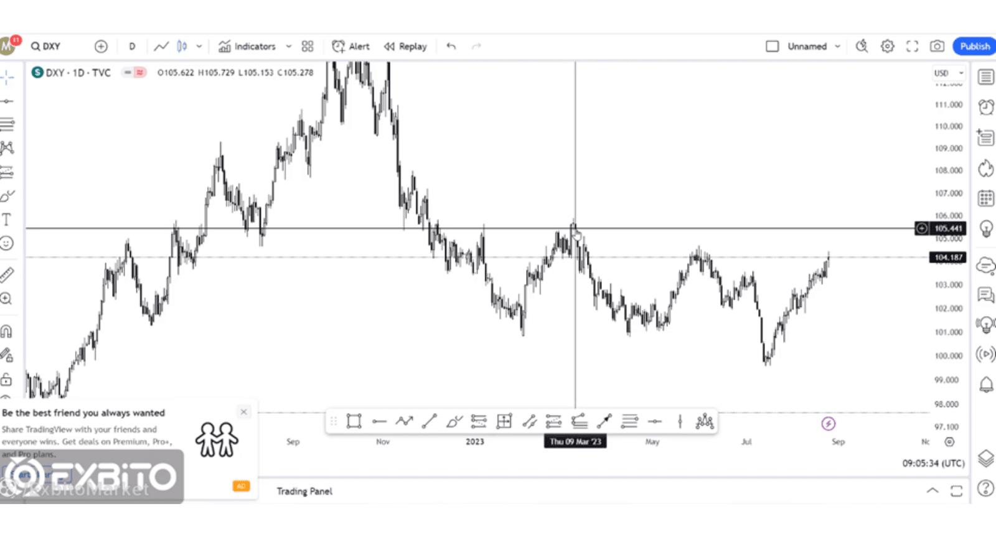Maximize the bottom panel icon
Screen dimensions: 996x560
click(x=957, y=491)
